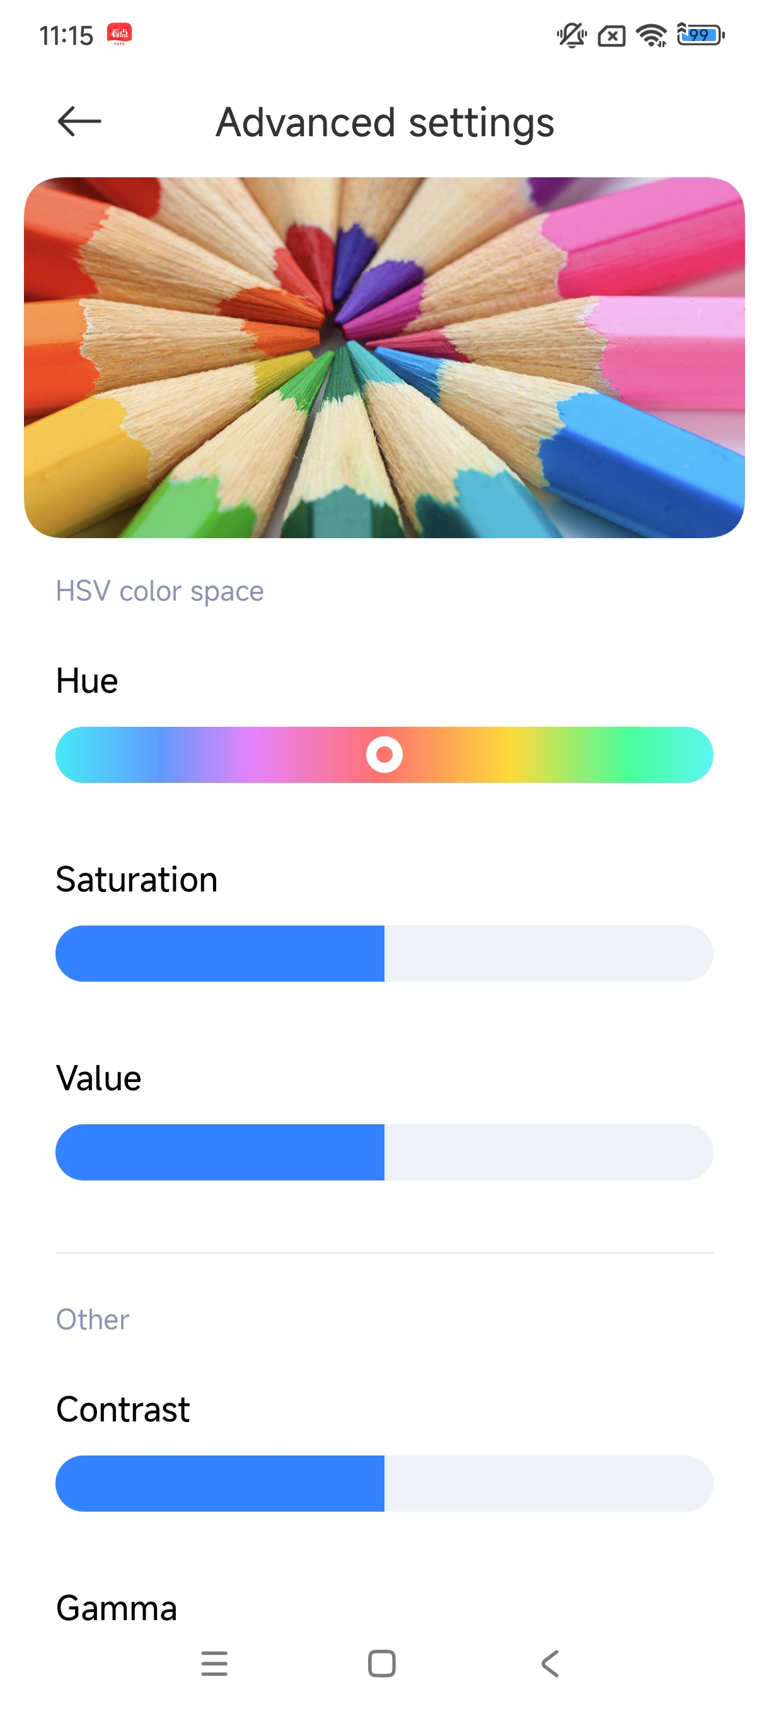Tap the colored pencils preview image
Image resolution: width=769 pixels, height=1711 pixels.
point(384,357)
